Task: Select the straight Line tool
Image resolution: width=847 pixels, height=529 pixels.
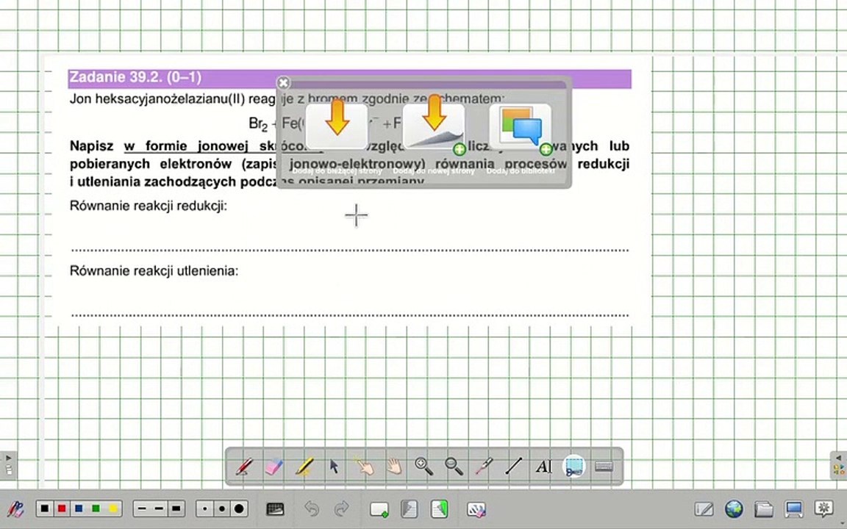Action: click(514, 467)
